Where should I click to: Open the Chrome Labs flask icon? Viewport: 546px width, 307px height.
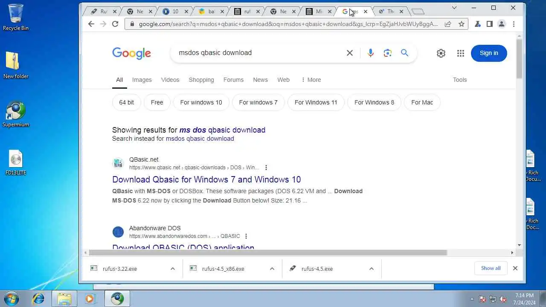(478, 24)
